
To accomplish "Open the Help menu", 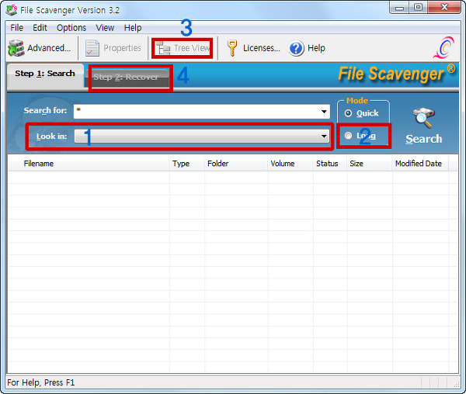I will tap(133, 28).
